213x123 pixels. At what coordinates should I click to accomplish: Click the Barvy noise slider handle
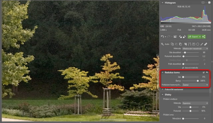(198, 81)
